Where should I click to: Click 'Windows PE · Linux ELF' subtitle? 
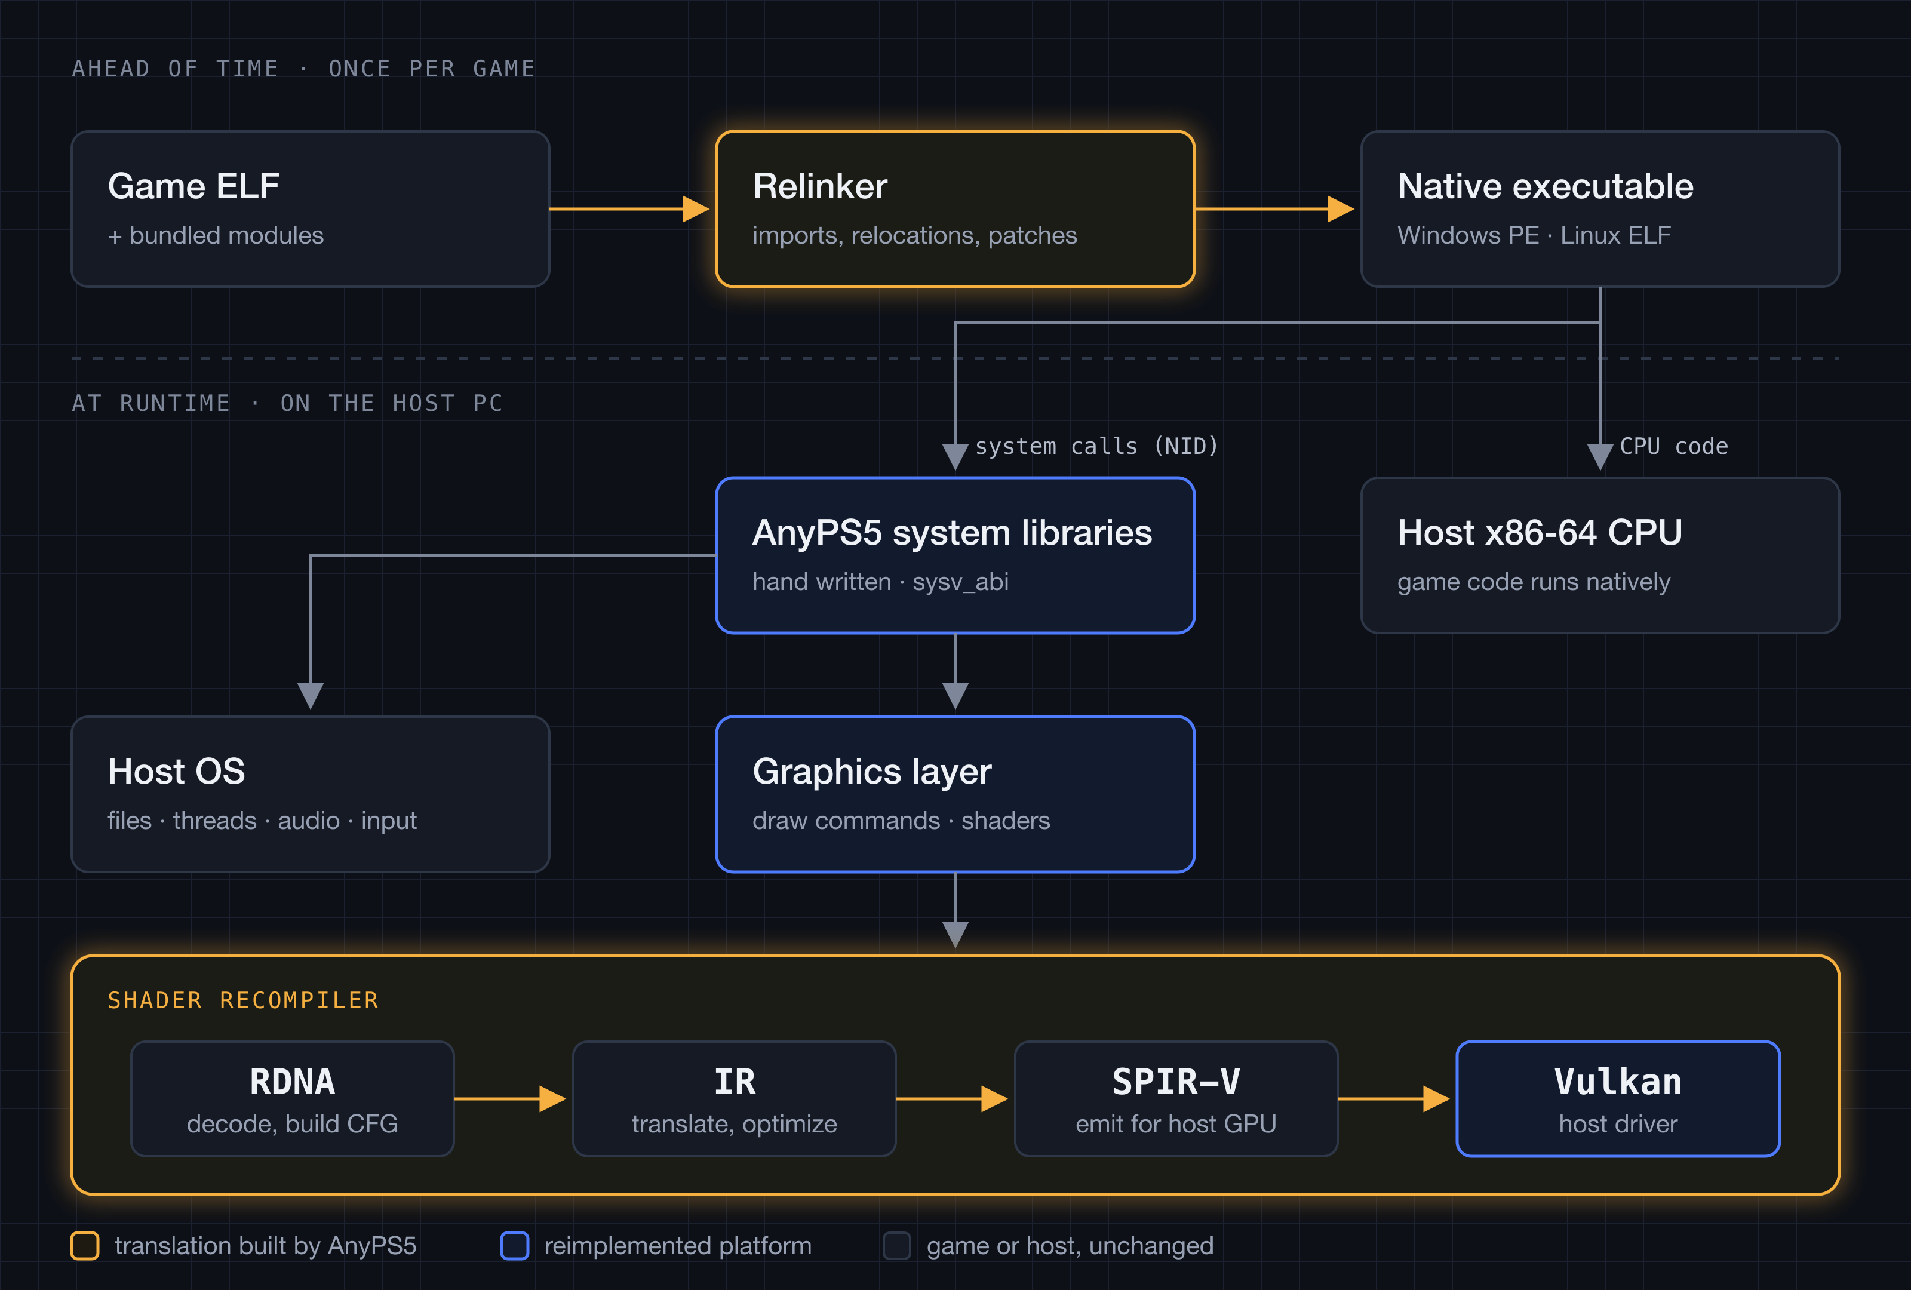click(1534, 236)
